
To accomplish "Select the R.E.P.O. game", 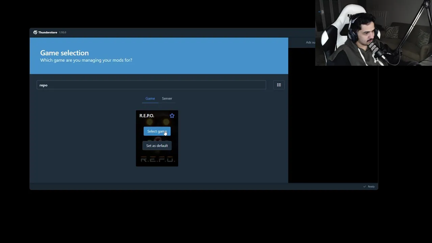I will point(157,131).
